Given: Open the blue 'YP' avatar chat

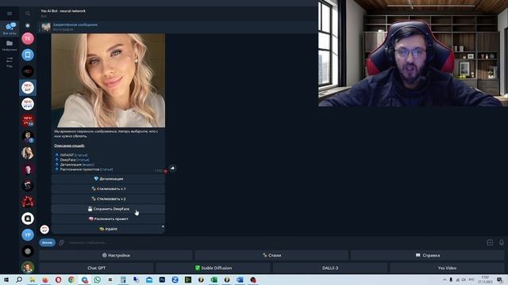Looking at the screenshot, I should [x=28, y=234].
